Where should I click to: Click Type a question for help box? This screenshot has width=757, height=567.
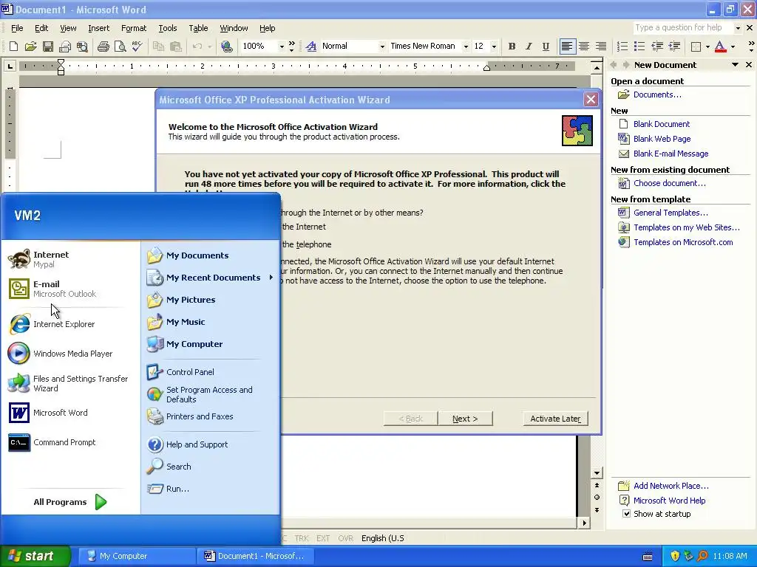682,27
